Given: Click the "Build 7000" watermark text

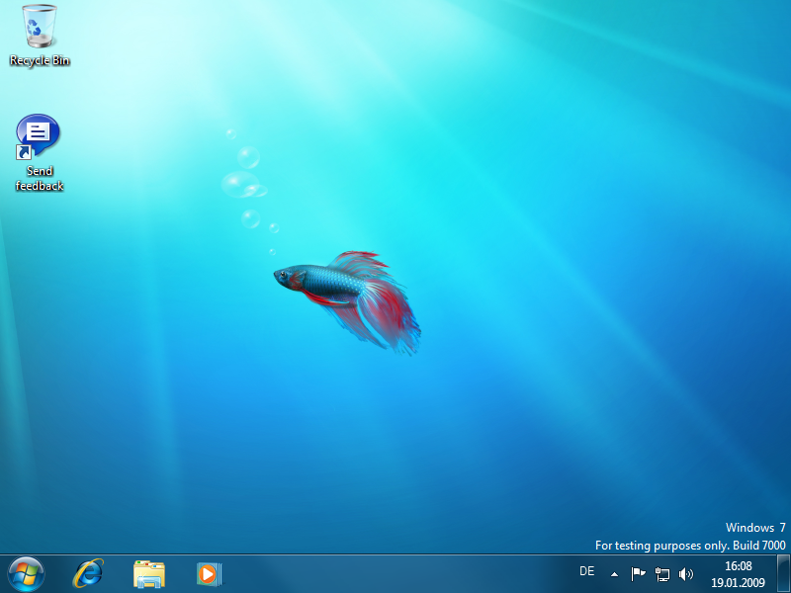Looking at the screenshot, I should (757, 546).
